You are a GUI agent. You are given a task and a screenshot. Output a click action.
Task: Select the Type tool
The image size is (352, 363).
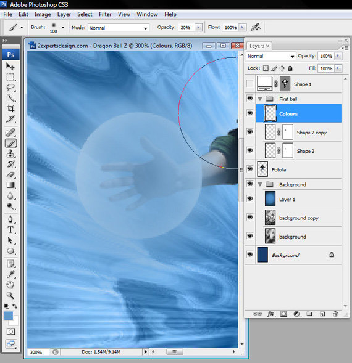tap(10, 230)
